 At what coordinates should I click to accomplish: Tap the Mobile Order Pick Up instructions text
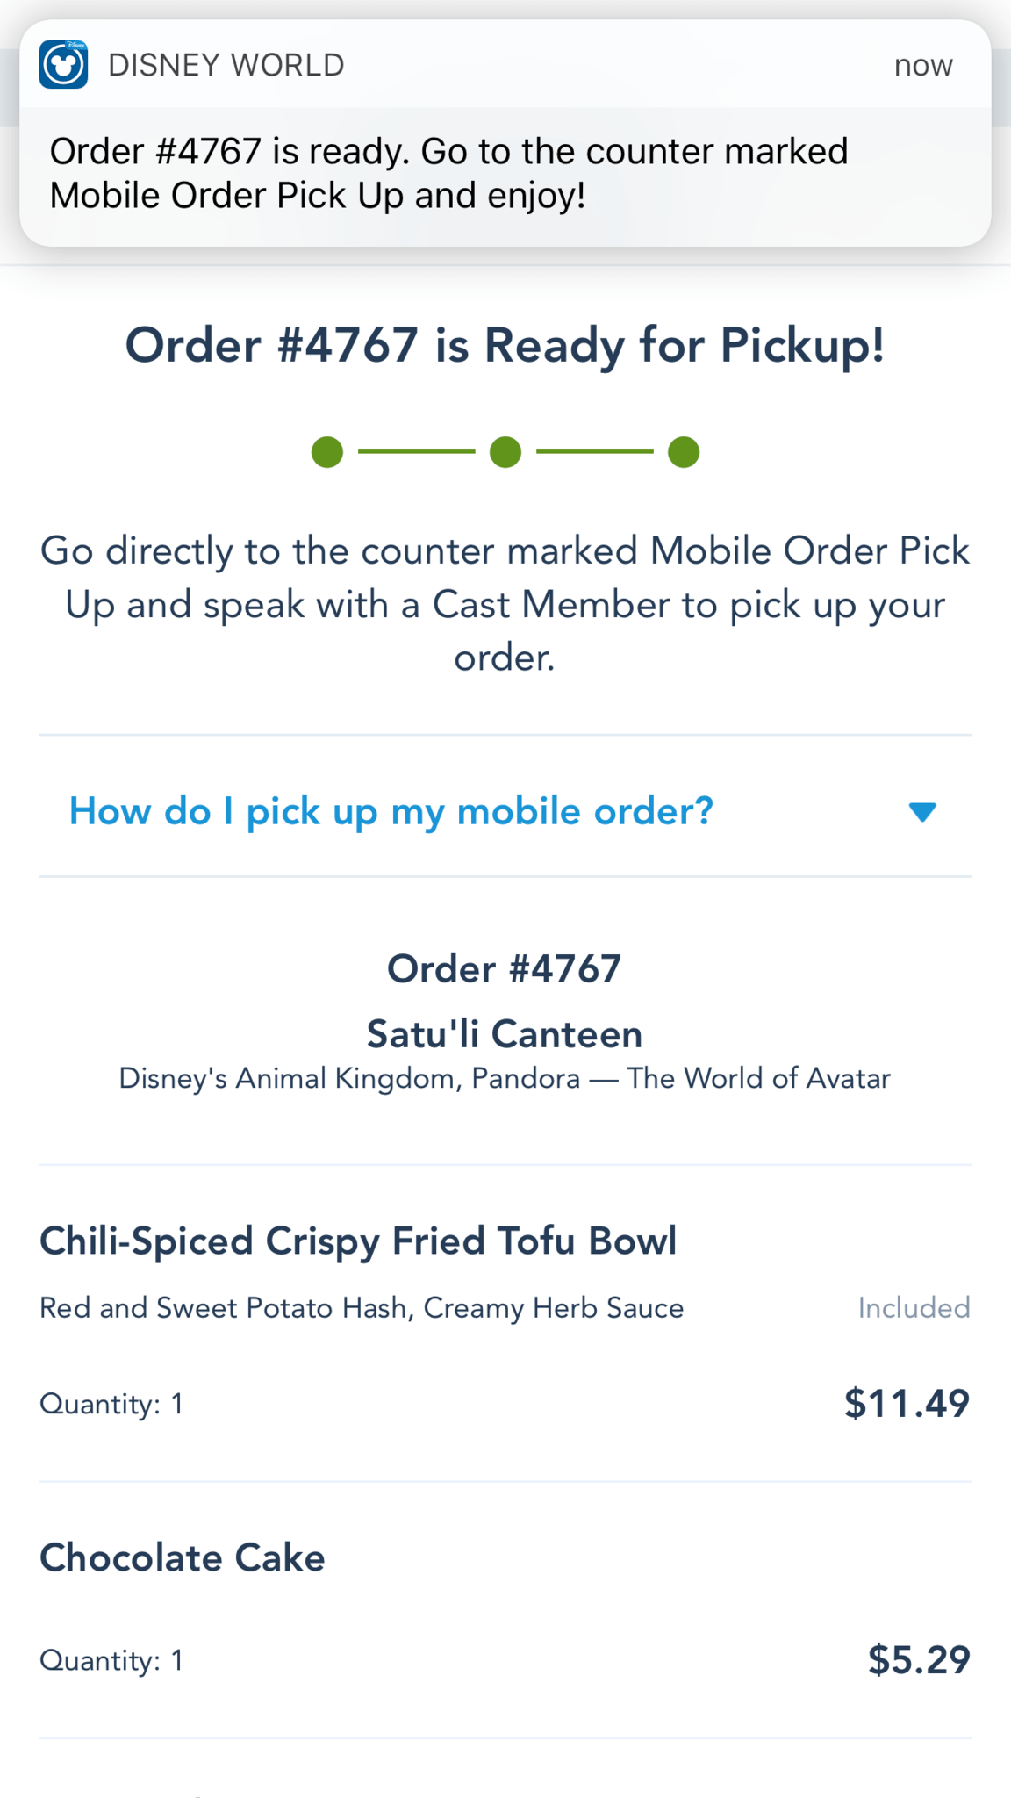(505, 604)
